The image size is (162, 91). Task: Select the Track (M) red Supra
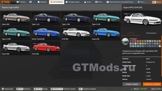click(46, 48)
